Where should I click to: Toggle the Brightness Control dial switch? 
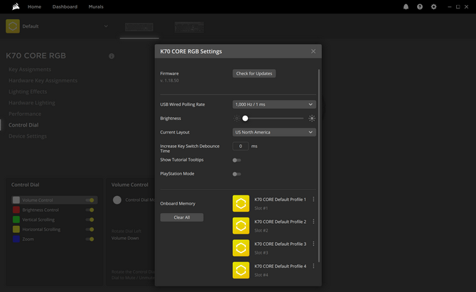[90, 210]
